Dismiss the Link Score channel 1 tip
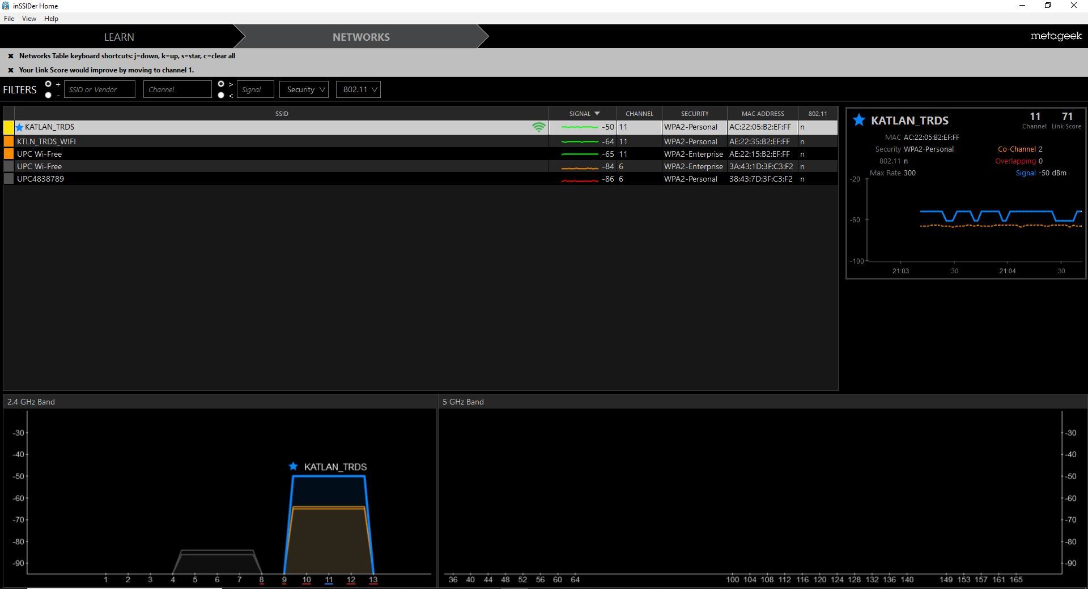This screenshot has width=1088, height=589. (x=11, y=70)
